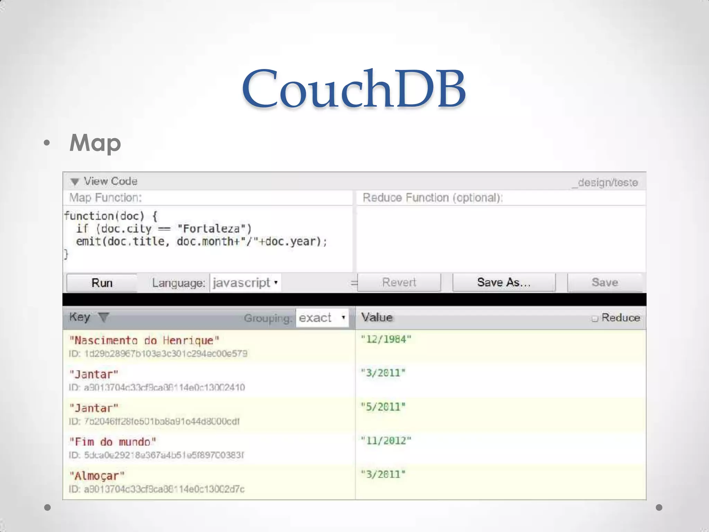This screenshot has width=709, height=532.
Task: Collapse the View Code disclosure triangle
Action: pyautogui.click(x=74, y=181)
